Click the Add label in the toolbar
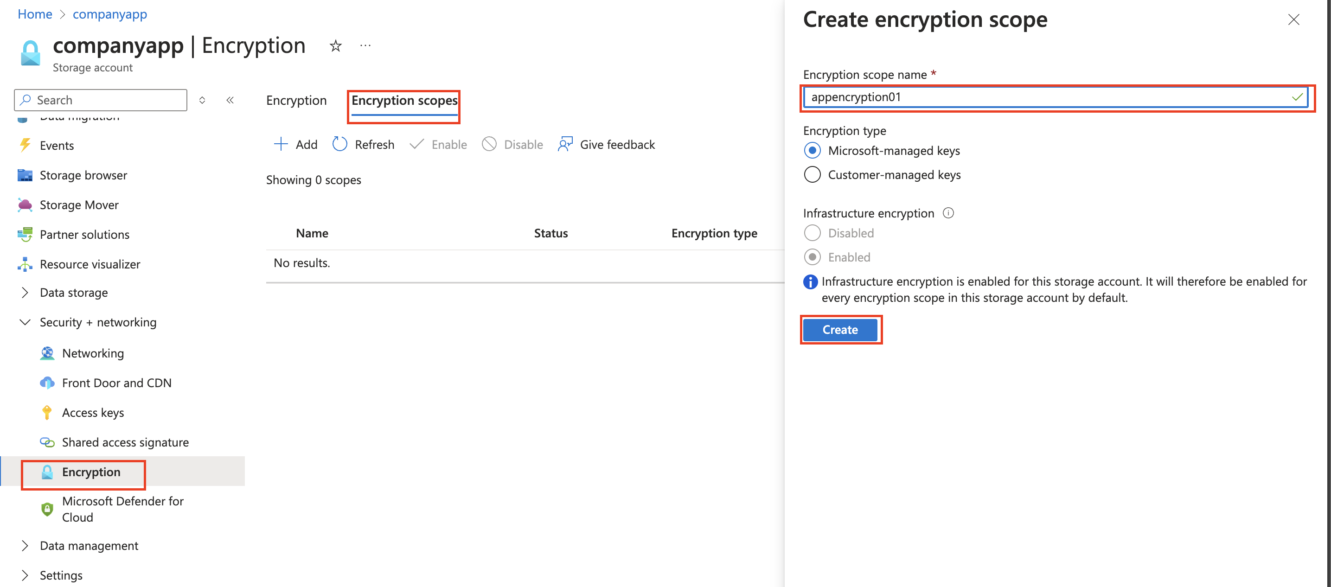This screenshot has height=587, width=1331. 307,144
